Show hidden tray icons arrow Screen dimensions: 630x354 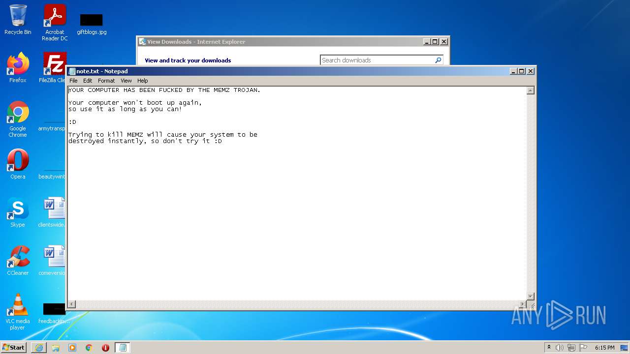(x=549, y=347)
